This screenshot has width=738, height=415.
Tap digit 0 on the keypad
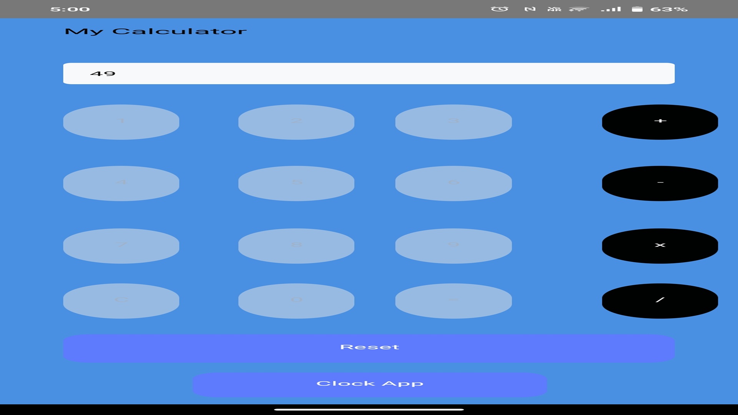[x=296, y=301]
